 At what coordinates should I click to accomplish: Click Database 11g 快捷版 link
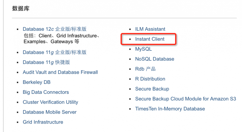pyautogui.click(x=46, y=62)
